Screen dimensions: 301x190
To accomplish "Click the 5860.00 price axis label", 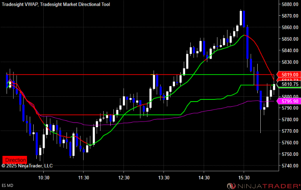I will [290, 27].
